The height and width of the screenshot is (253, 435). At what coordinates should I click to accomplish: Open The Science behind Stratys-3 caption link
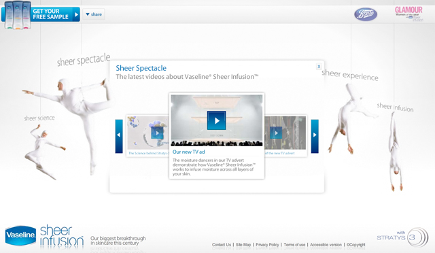tap(148, 153)
